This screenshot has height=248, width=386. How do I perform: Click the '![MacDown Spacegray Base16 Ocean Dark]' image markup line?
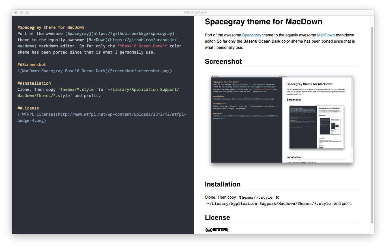point(95,71)
